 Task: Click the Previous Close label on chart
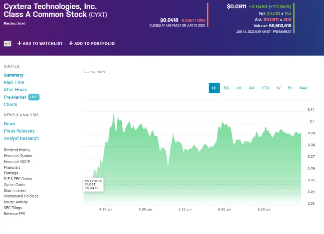[93, 184]
